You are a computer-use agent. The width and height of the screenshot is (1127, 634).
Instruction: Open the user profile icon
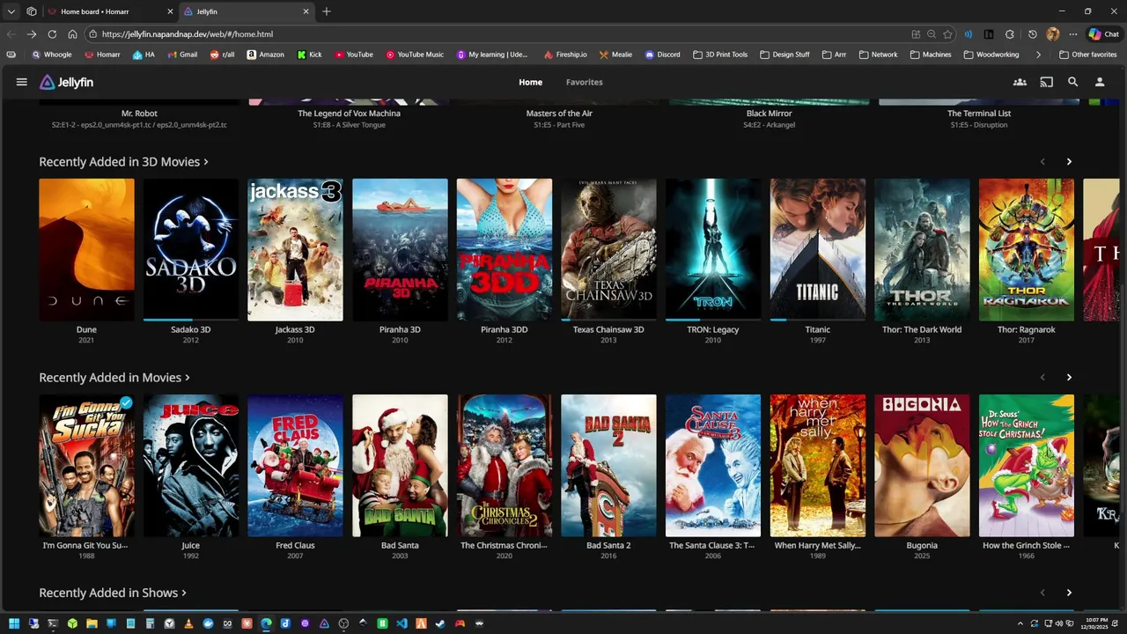(1099, 82)
